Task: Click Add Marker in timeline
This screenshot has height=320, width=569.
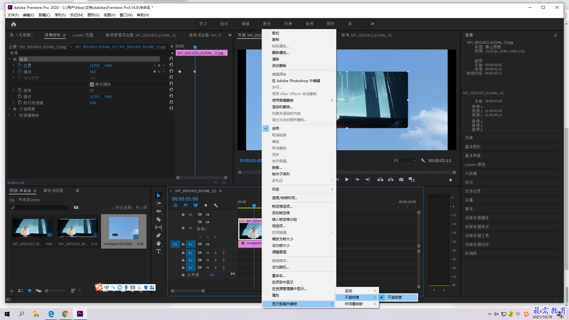Action: click(206, 205)
